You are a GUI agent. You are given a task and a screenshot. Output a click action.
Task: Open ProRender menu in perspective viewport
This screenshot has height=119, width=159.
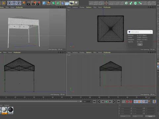19,7
